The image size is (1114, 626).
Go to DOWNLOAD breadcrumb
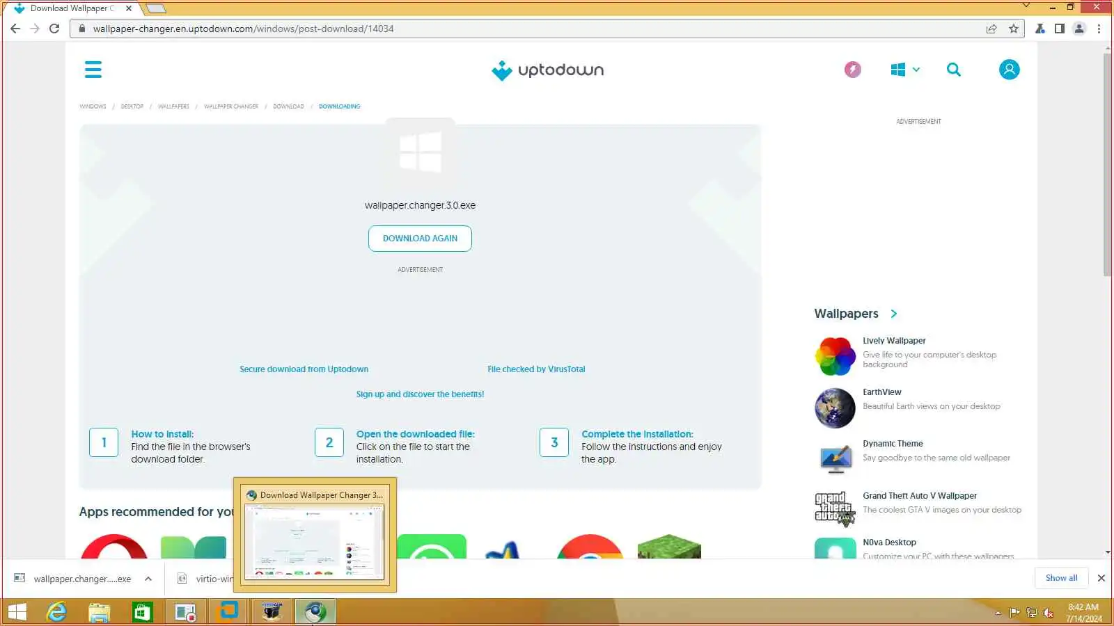click(288, 106)
